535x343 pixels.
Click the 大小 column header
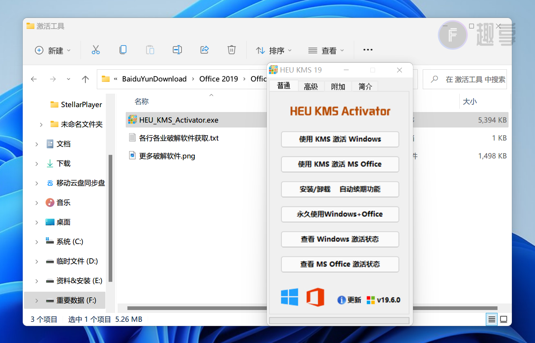[470, 101]
